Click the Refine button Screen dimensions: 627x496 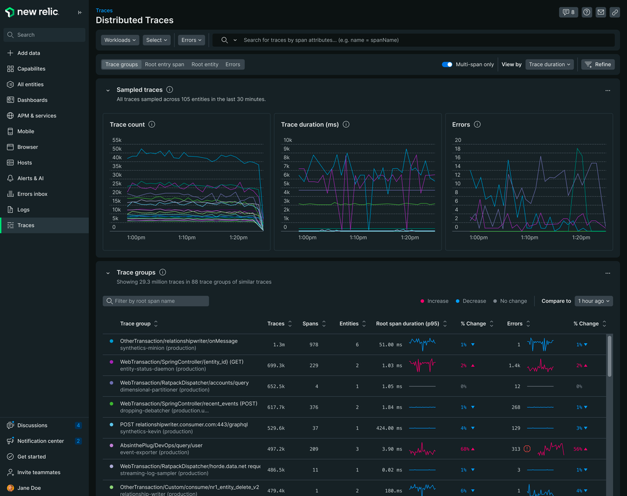tap(598, 64)
